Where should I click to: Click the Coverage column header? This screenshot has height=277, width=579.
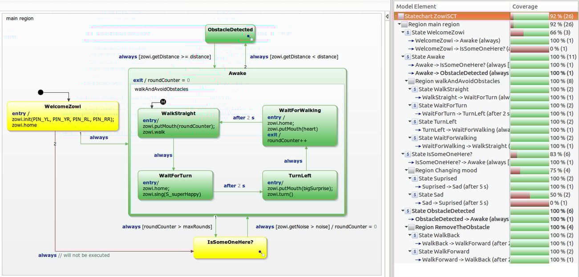pos(525,7)
